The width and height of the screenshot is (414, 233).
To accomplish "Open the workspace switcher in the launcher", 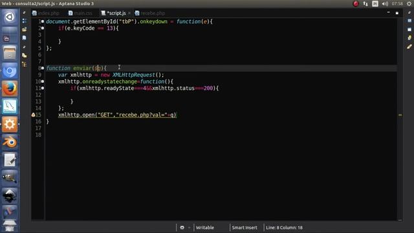I will click(10, 35).
